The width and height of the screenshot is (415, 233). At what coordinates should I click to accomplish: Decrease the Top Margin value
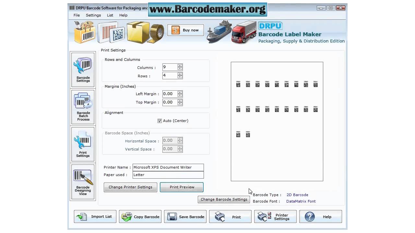coord(180,104)
